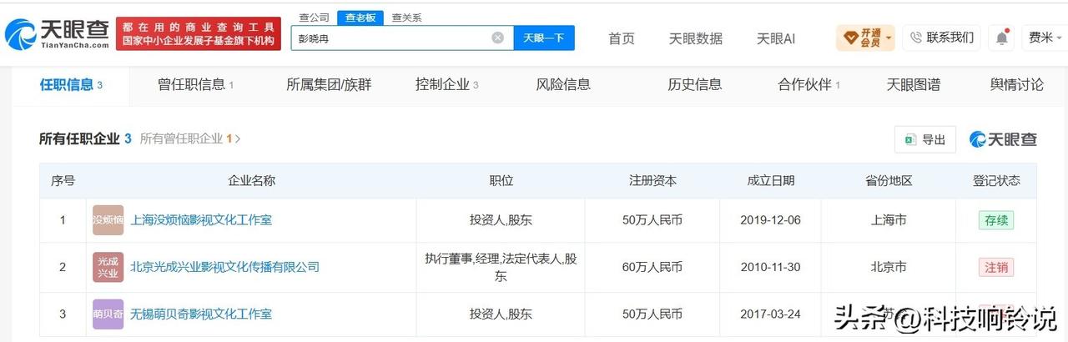Click the TianYanCha logo

(58, 34)
